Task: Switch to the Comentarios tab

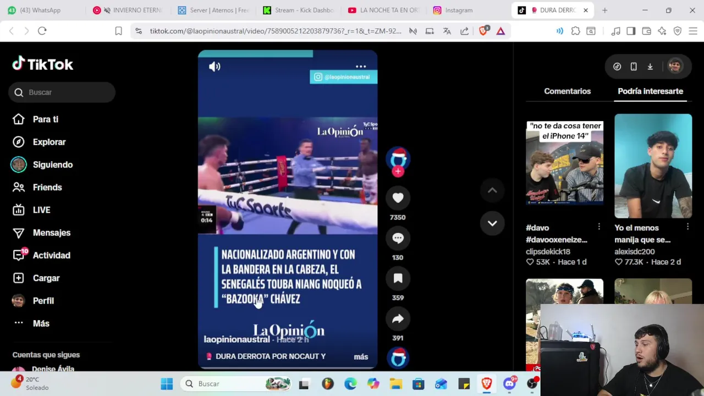Action: pos(567,91)
